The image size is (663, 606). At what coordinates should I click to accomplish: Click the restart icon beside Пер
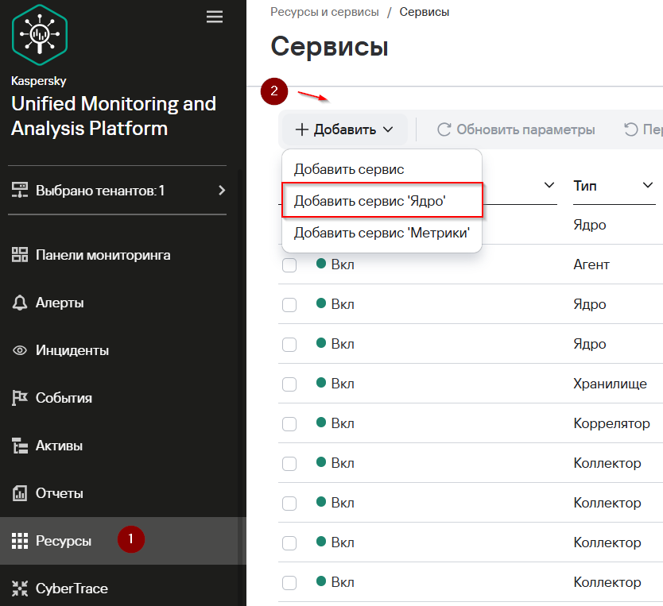[x=631, y=129]
